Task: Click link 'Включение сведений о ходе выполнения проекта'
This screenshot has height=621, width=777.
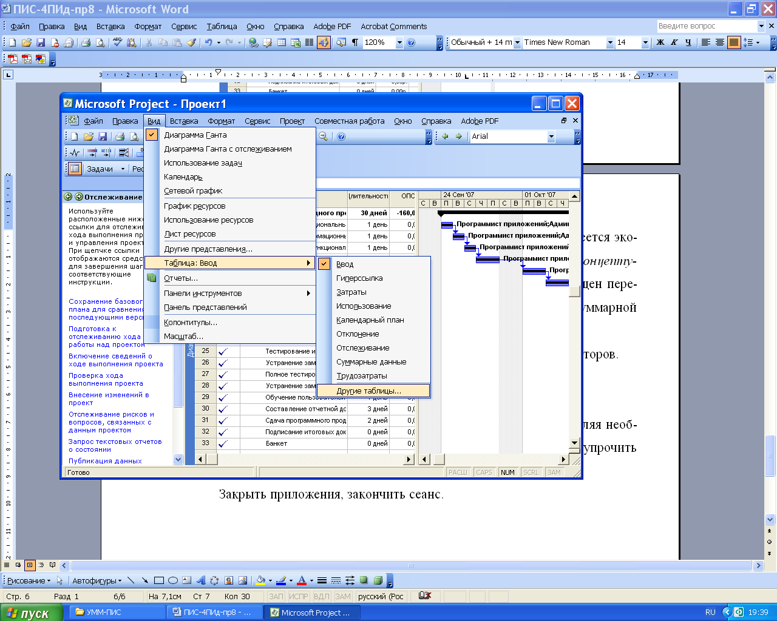Action: click(116, 360)
